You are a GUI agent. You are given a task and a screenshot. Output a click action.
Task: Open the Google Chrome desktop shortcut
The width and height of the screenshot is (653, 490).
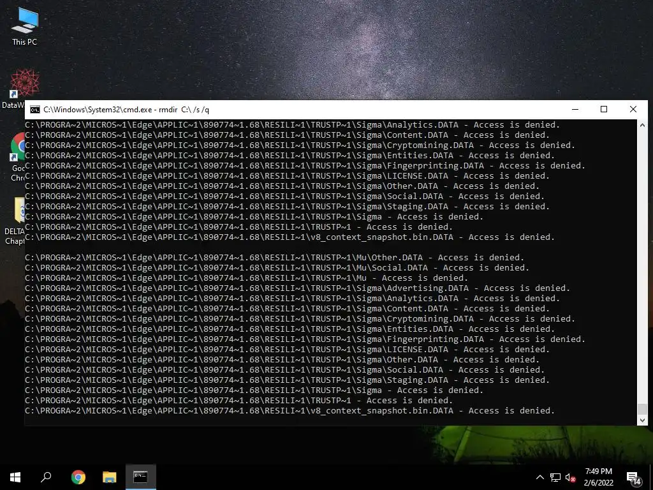click(x=17, y=157)
